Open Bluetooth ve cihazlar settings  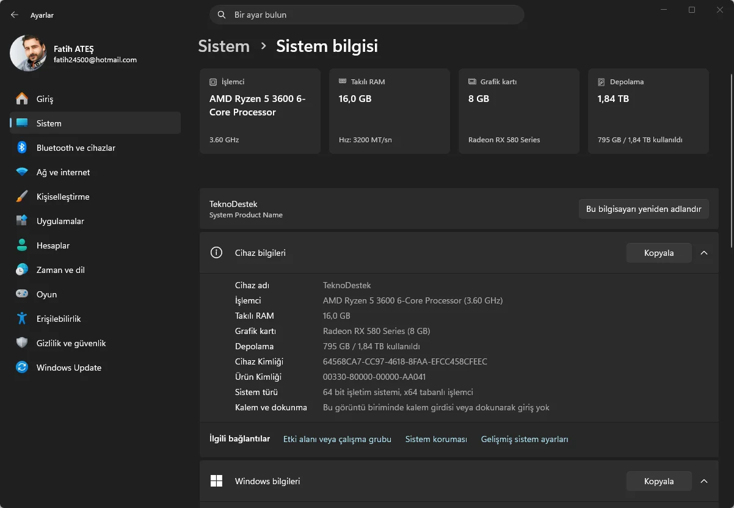pos(95,148)
